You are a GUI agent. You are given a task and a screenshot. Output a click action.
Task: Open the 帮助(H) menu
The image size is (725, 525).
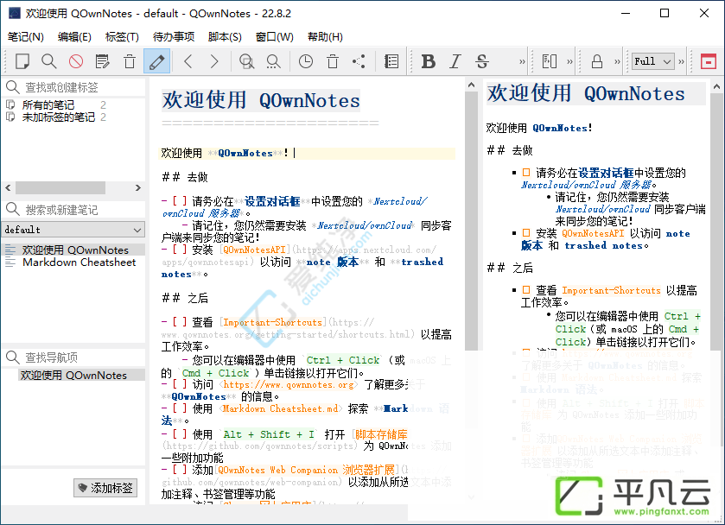325,37
